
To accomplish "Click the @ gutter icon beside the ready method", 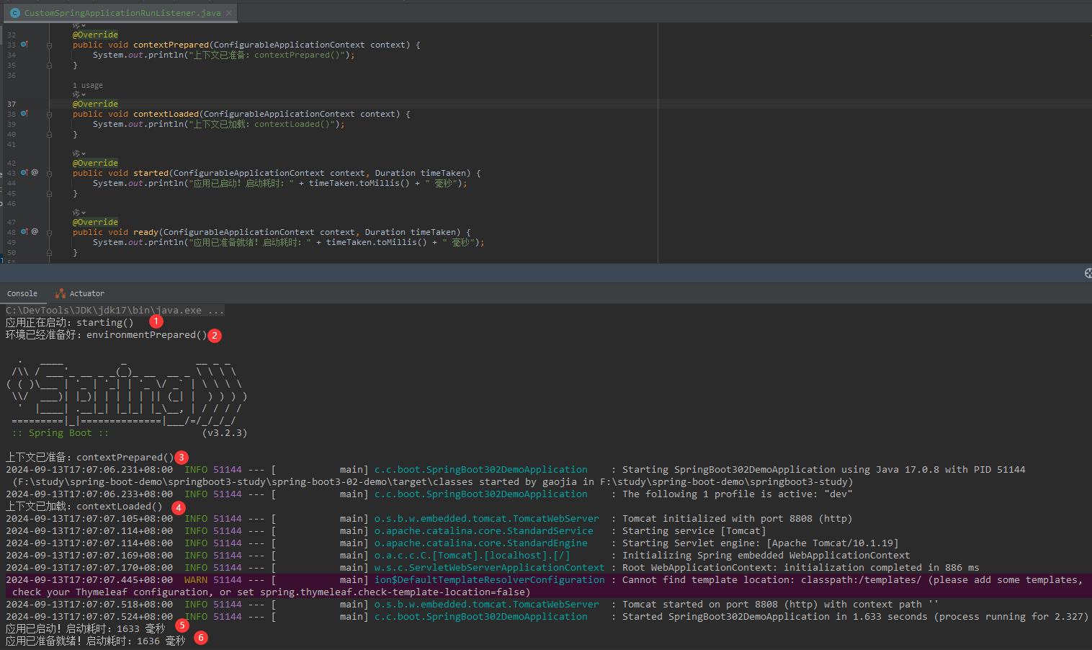I will click(35, 232).
